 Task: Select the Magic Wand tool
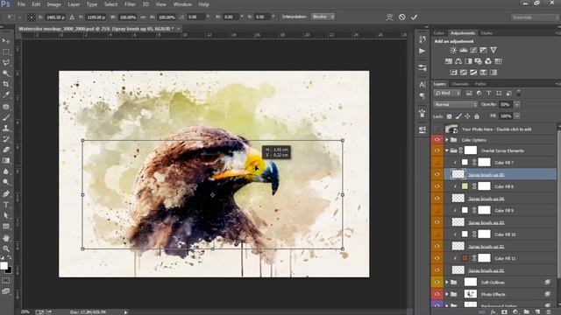(x=6, y=73)
